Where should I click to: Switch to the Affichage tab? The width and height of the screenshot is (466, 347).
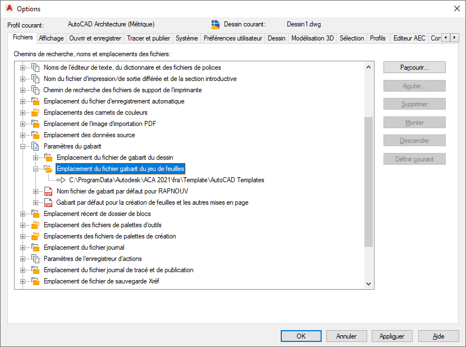pyautogui.click(x=51, y=38)
